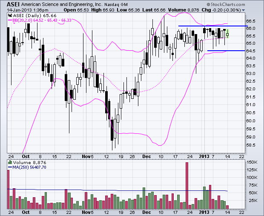
Task: Click the volume bars icon beside Volume 8,876
Action: point(10,163)
